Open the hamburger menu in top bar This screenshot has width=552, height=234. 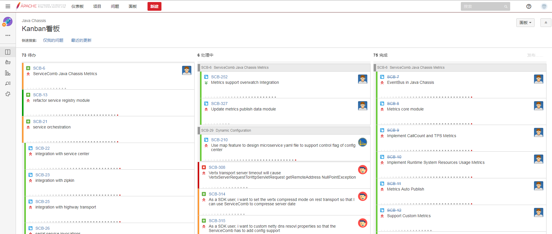tap(8, 6)
